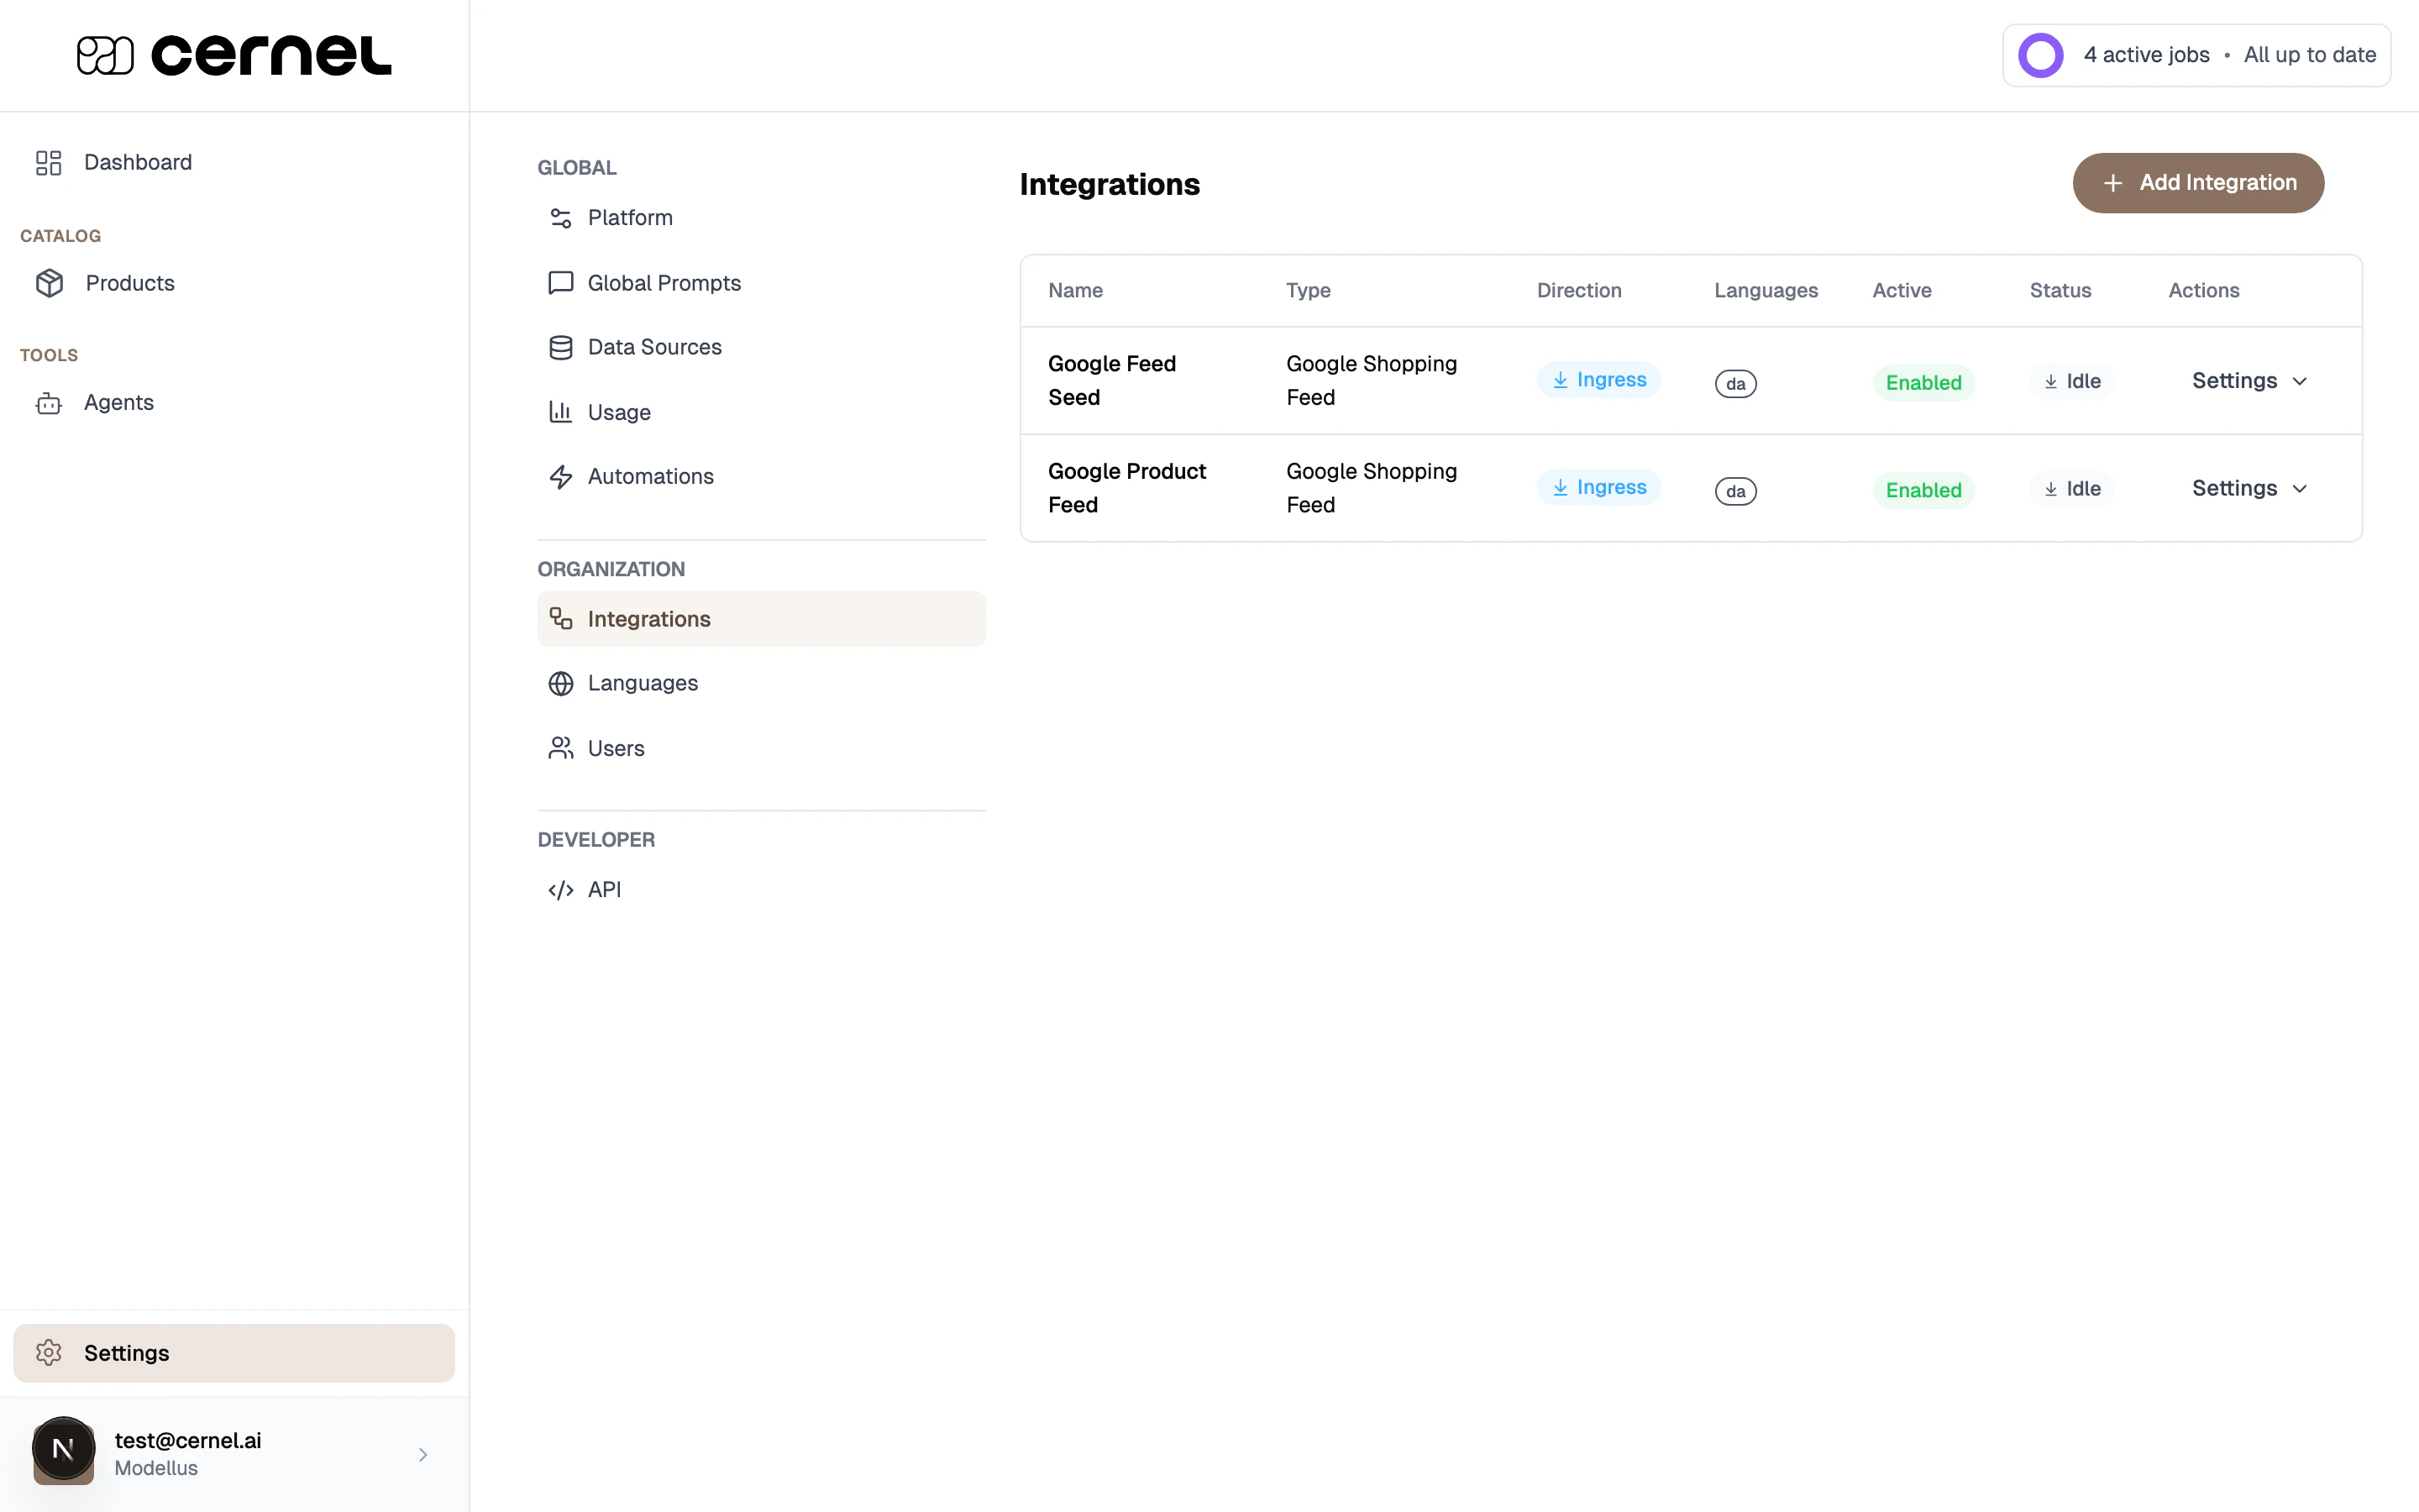This screenshot has height=1512, width=2419.
Task: Switch to the Integrations section
Action: [648, 618]
